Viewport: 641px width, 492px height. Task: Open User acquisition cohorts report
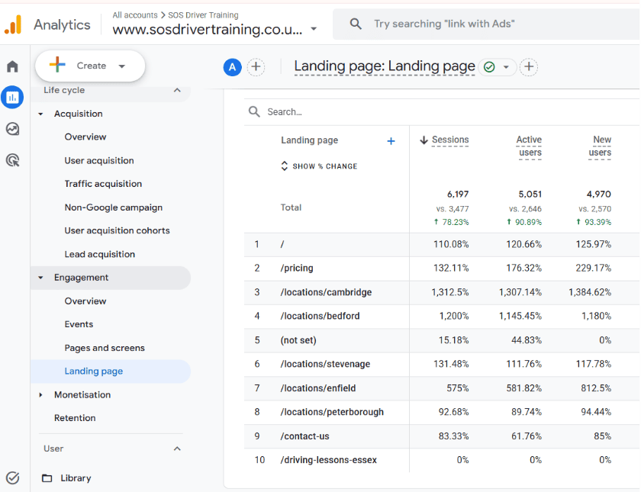[x=117, y=230]
